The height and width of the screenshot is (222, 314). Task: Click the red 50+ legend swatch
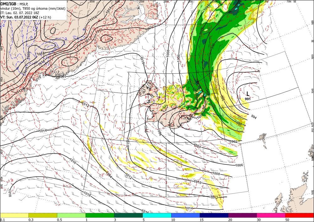pos(300,215)
